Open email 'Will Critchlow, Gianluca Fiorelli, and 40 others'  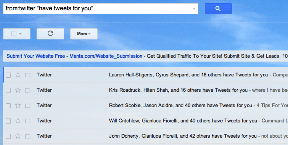[x=183, y=121]
